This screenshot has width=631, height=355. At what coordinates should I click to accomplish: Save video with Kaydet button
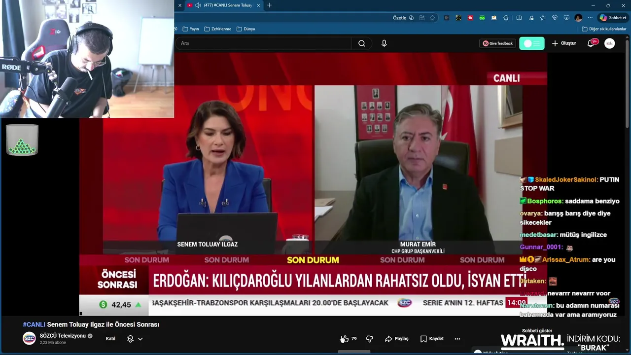(432, 339)
